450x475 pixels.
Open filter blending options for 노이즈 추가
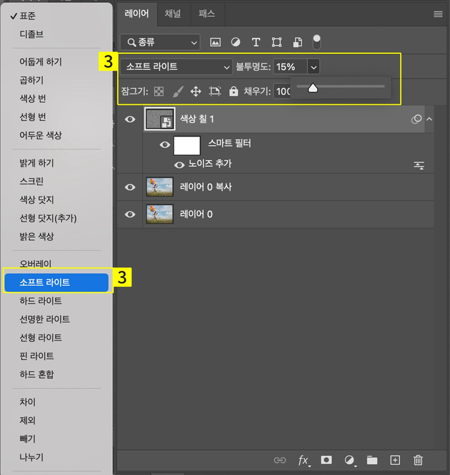[x=419, y=165]
